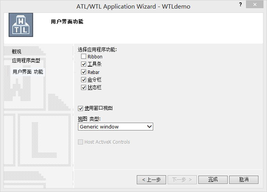Click the disabled 下一步> button
The width and height of the screenshot is (267, 192).
[x=182, y=180]
